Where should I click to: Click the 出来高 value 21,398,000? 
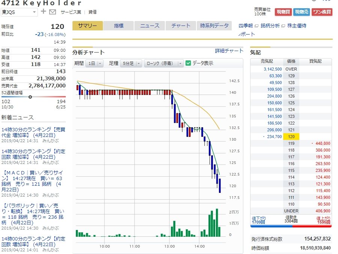(x=51, y=78)
